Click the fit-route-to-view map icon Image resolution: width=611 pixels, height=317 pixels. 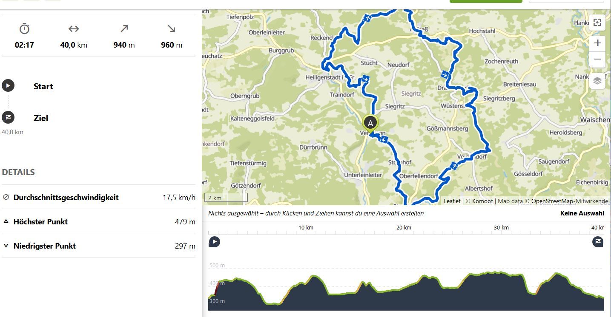tap(597, 23)
